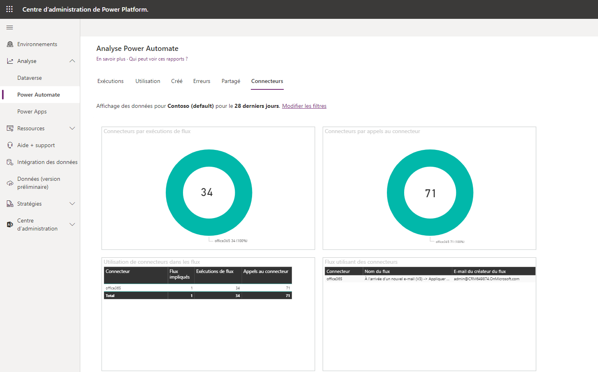
Task: Click the Intégration des données icon
Action: [x=10, y=162]
